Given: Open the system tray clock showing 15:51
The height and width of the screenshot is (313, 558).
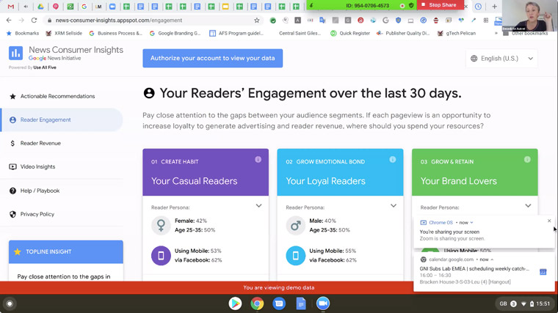Looking at the screenshot, I should pyautogui.click(x=543, y=303).
